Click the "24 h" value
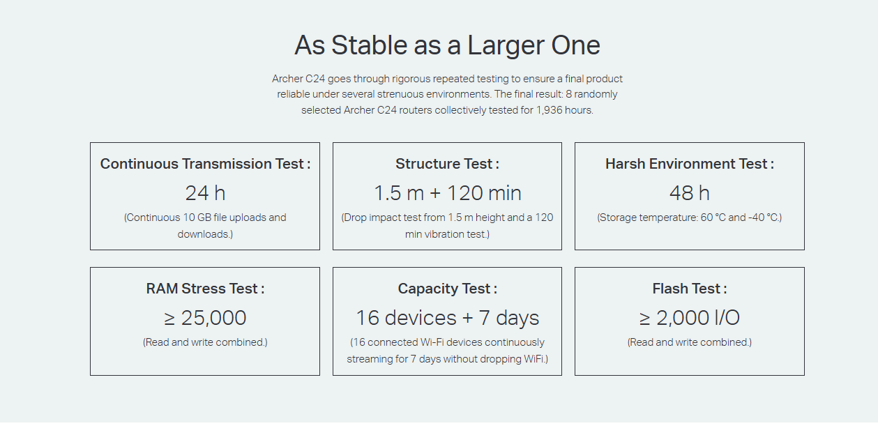The height and width of the screenshot is (435, 878). coord(205,193)
